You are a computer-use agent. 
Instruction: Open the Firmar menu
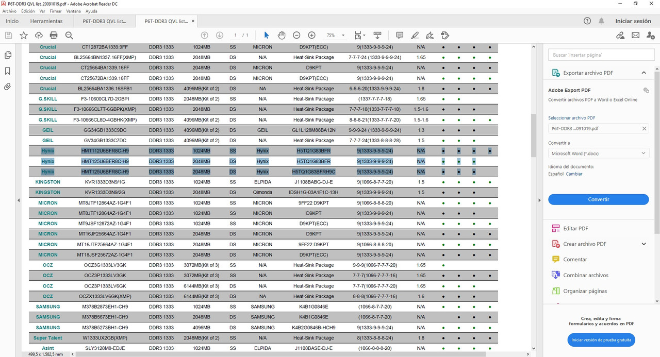point(56,11)
